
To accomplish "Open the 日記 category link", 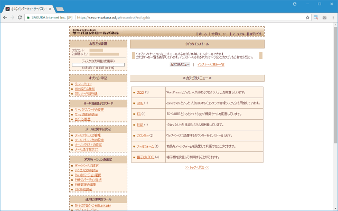I will click(x=140, y=124).
